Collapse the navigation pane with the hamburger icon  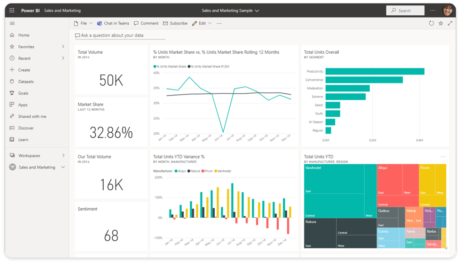point(12,23)
